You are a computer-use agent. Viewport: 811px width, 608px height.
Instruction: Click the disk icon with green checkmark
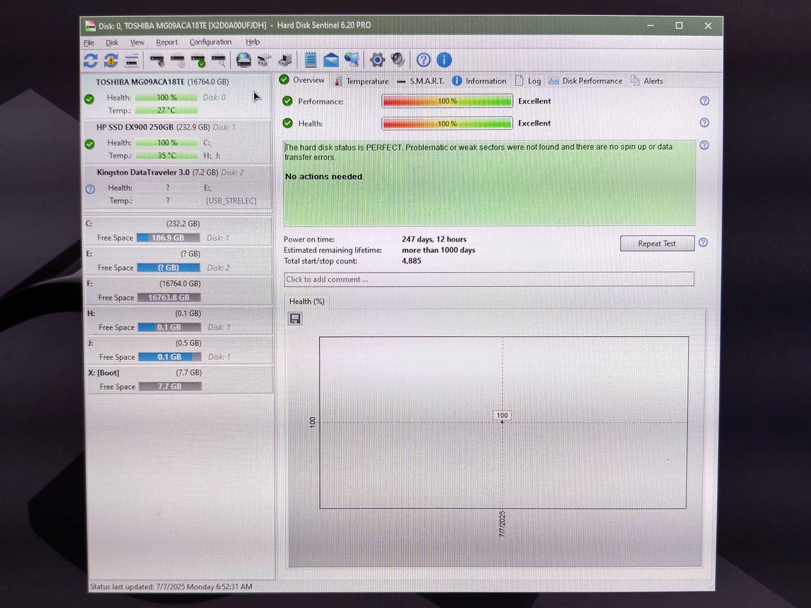pos(198,60)
